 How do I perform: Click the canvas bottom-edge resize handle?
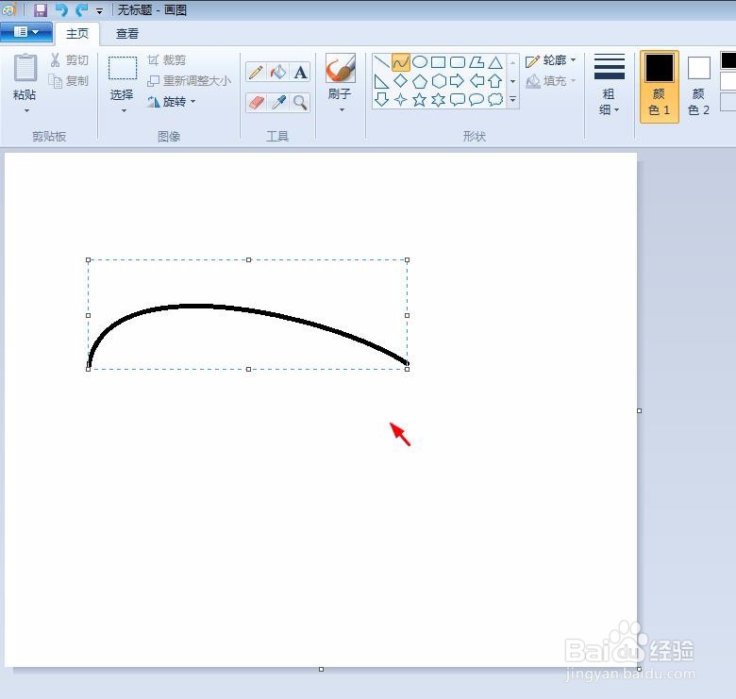tap(321, 670)
